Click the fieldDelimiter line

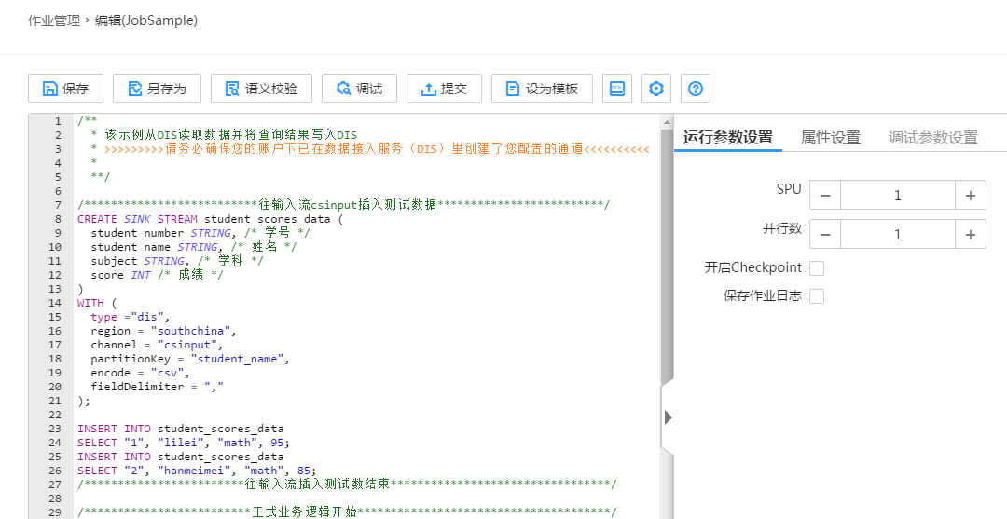click(158, 387)
